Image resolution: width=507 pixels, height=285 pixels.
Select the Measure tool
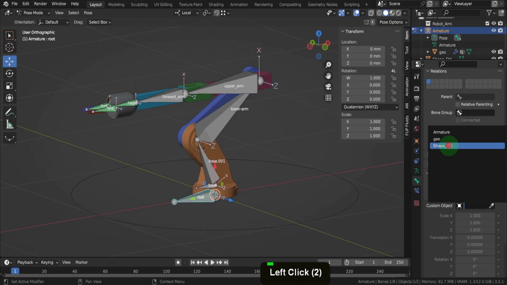click(9, 125)
